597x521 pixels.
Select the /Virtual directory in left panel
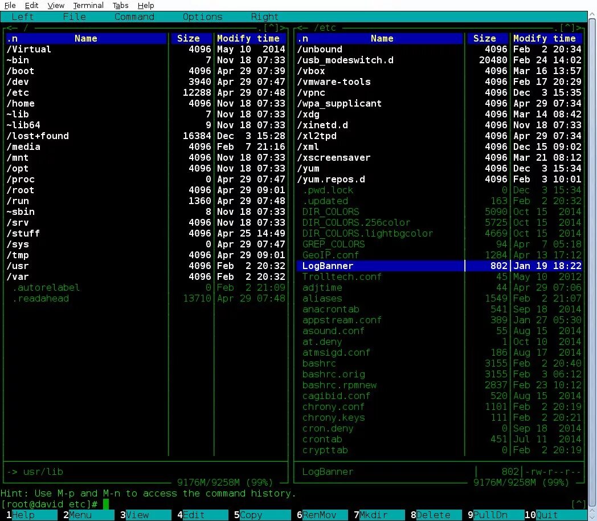[x=146, y=50]
